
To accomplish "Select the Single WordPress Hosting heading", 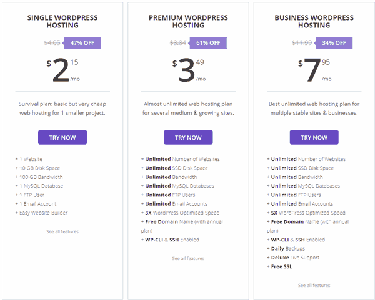I will pos(62,21).
